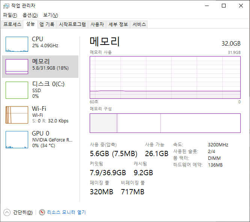The height and width of the screenshot is (222, 250).
Task: Switch to the 시작프로그램 tab
Action: click(x=72, y=24)
